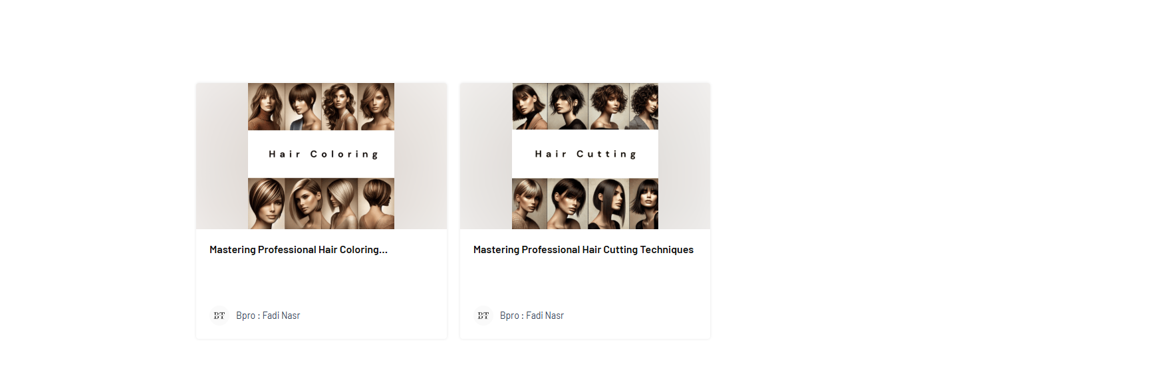Image resolution: width=1153 pixels, height=376 pixels.
Task: Click the bottom-left highlighted bob portrait in Hair Coloring image
Action: [x=266, y=203]
